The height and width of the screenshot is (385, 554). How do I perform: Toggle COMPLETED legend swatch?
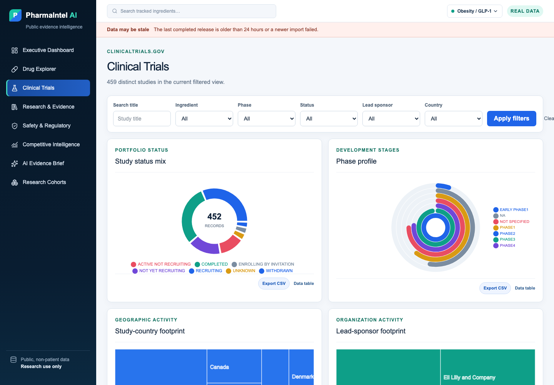click(x=197, y=264)
